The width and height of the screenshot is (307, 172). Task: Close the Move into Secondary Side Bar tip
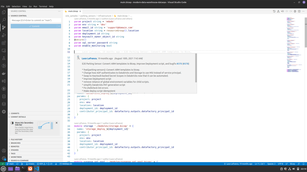57,123
